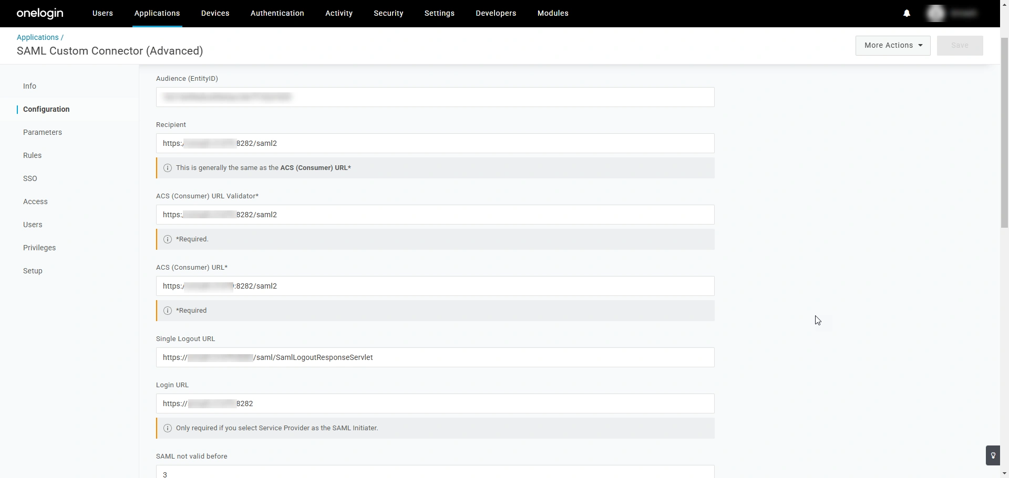Screen dimensions: 1009x478
Task: Switch to the Parameters tab
Action: click(43, 132)
